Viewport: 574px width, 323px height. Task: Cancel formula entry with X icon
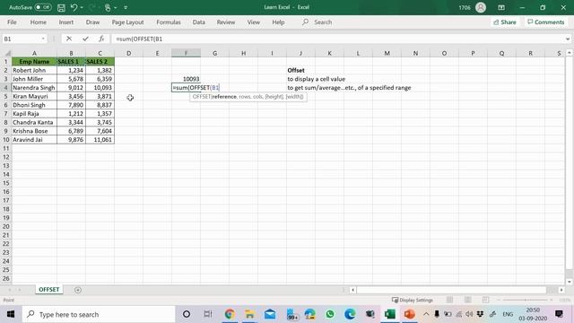(69, 39)
